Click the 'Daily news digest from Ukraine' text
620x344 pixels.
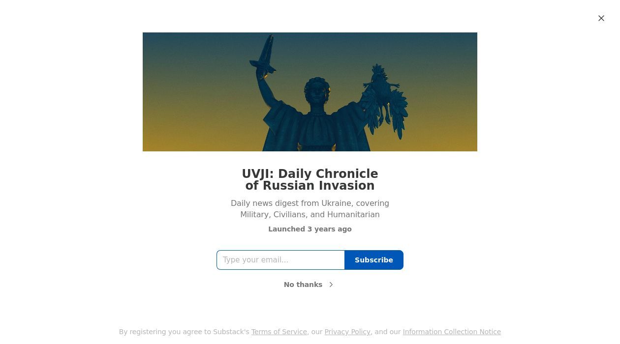pyautogui.click(x=291, y=203)
